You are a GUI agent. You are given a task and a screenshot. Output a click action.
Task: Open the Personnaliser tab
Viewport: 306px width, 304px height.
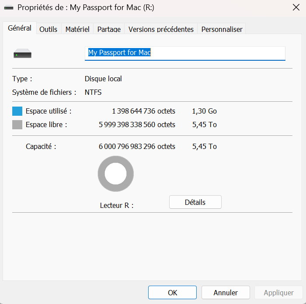pos(222,29)
